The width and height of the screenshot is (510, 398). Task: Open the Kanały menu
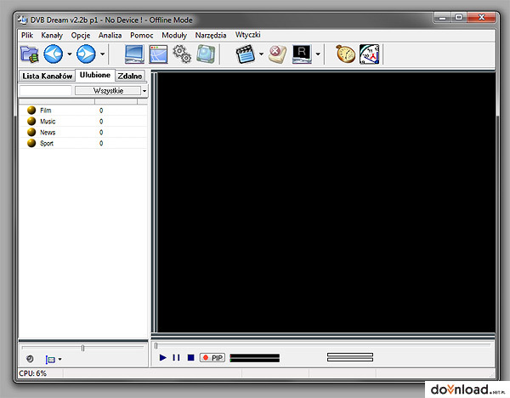tap(52, 35)
